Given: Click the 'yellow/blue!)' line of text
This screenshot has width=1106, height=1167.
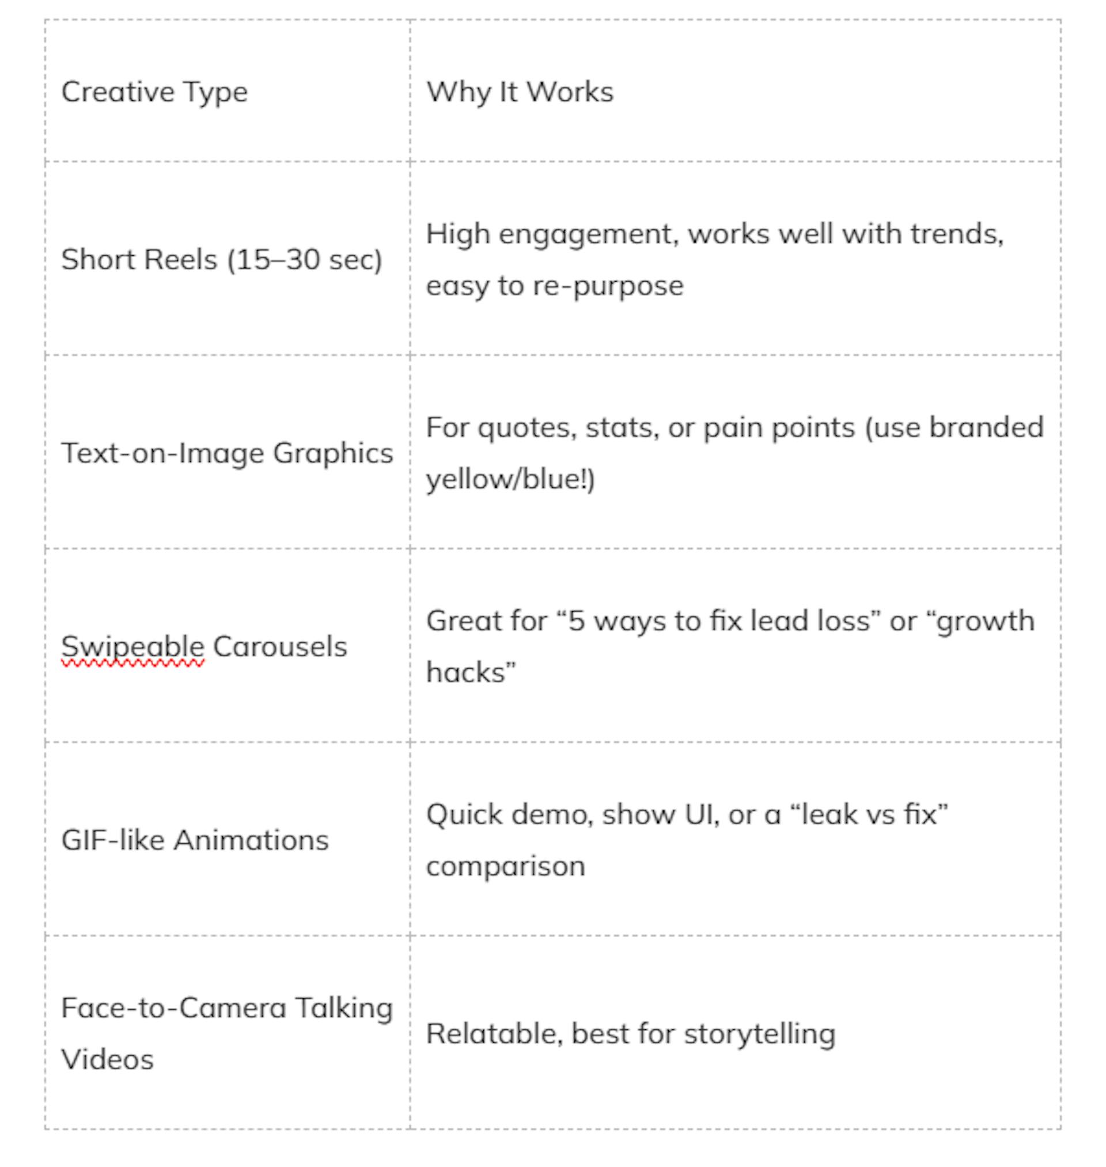Looking at the screenshot, I should click(x=510, y=479).
